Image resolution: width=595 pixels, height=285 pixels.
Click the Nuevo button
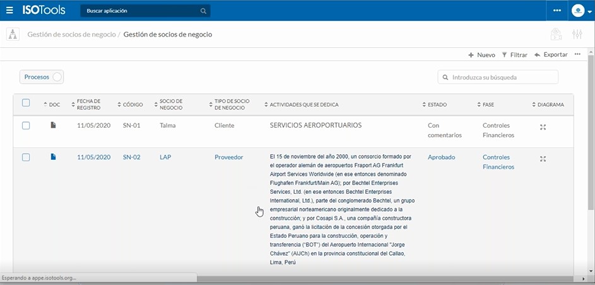(481, 55)
